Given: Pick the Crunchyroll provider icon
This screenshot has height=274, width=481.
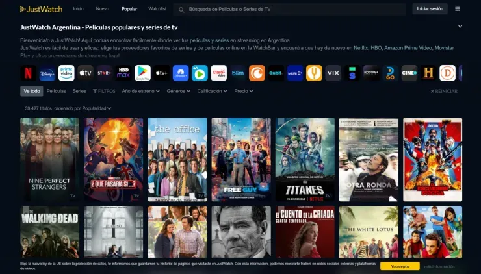Looking at the screenshot, I should tap(257, 73).
